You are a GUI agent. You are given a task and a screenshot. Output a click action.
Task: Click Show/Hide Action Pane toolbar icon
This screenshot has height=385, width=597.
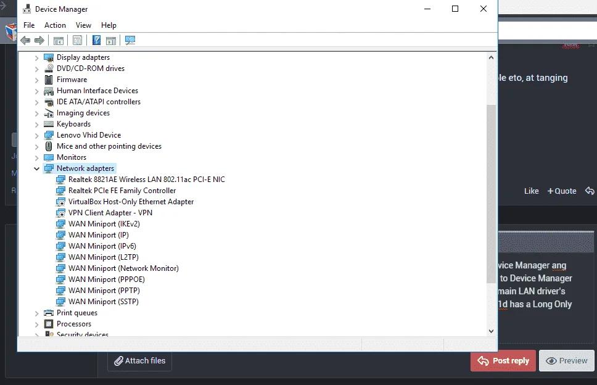point(111,40)
